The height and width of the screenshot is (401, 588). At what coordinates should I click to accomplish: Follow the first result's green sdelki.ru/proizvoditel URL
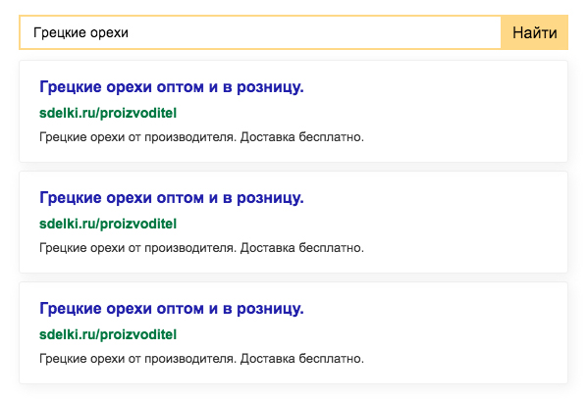(x=108, y=113)
